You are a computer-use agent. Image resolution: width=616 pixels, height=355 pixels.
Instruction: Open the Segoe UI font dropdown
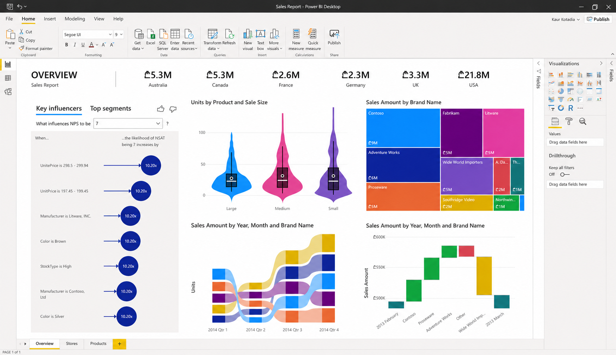[88, 34]
